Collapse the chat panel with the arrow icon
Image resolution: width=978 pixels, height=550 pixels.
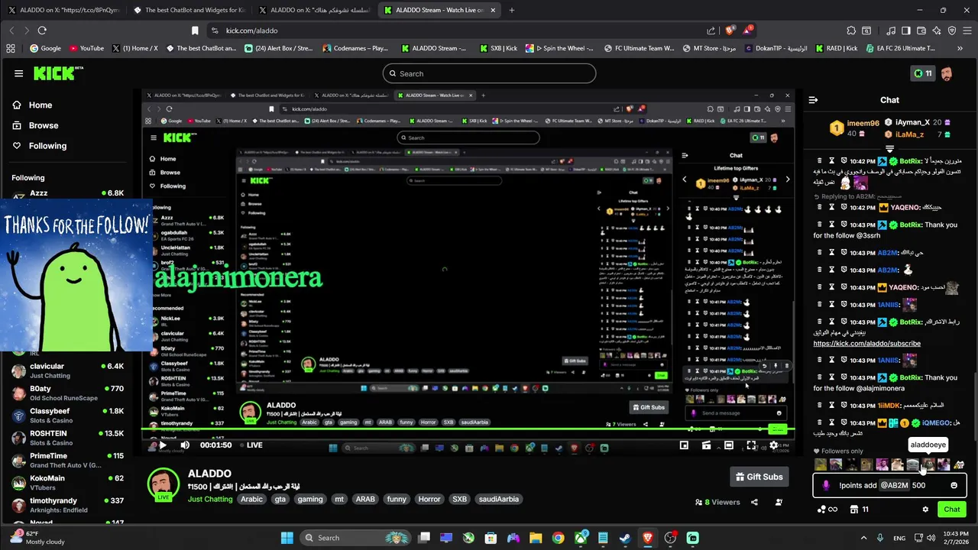tap(813, 100)
